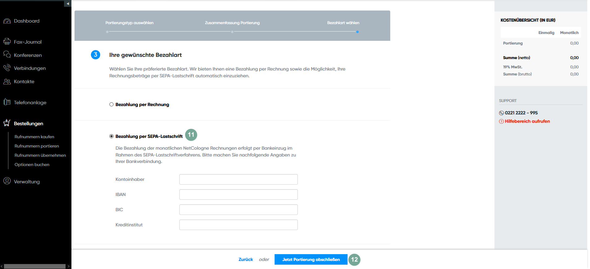Viewport: 590px width, 269px height.
Task: Go to Rufnummern übernehmen
Action: pyautogui.click(x=40, y=155)
